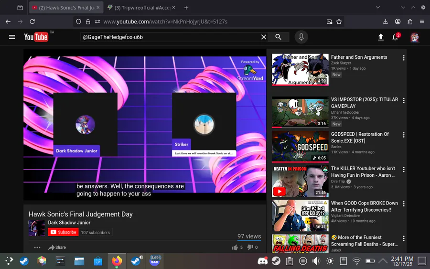Screen dimensions: 430x269
Task: Open the Firefox View icon
Action: tap(20, 7)
